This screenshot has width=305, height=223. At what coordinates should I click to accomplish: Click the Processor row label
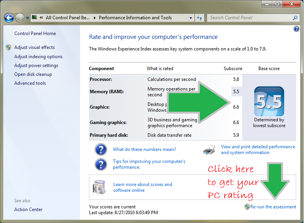point(101,79)
